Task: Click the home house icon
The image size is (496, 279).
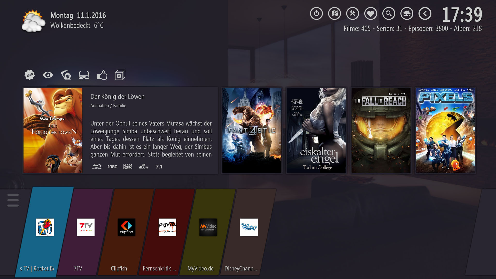Action: [x=407, y=13]
